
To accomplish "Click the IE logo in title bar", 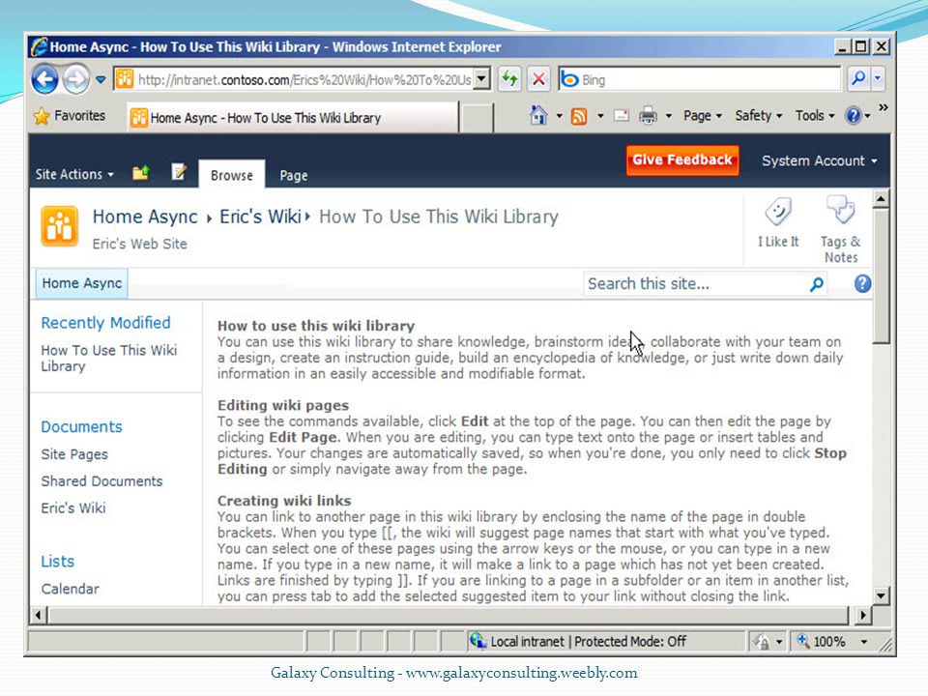I will [39, 46].
